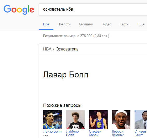Open the Все tab

(x=46, y=24)
